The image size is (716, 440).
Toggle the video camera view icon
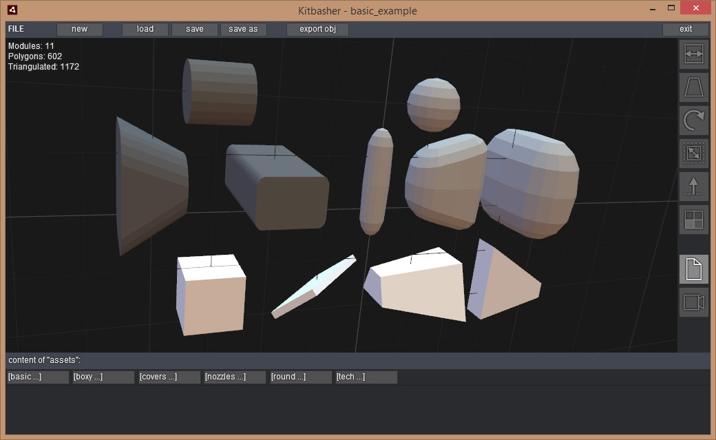693,302
